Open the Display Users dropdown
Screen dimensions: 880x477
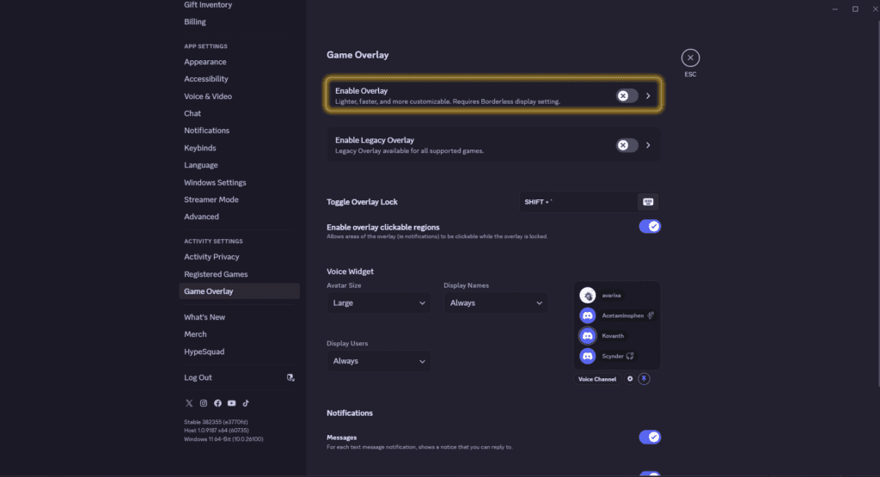point(379,361)
